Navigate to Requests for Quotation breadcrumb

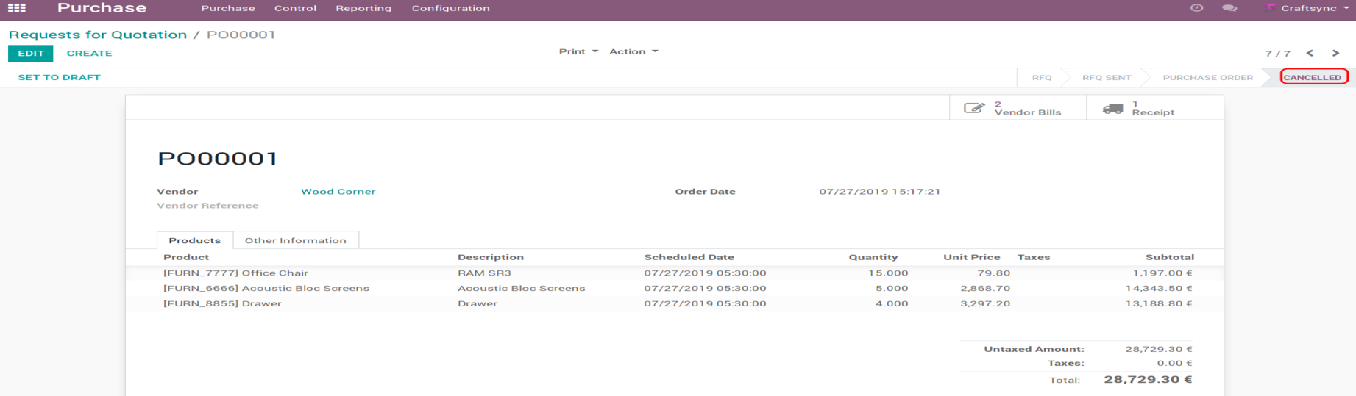(98, 35)
